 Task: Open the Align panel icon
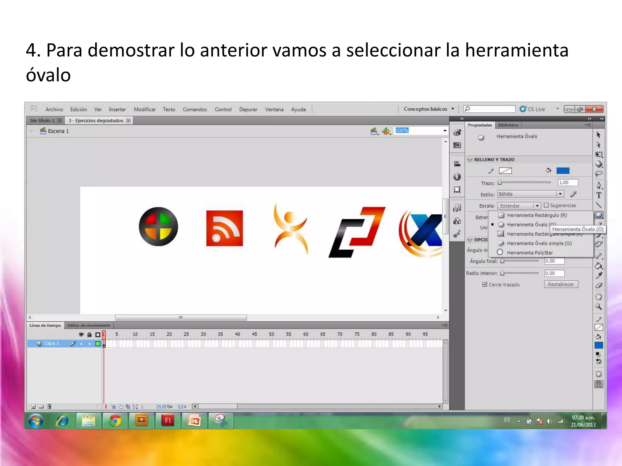[x=457, y=164]
